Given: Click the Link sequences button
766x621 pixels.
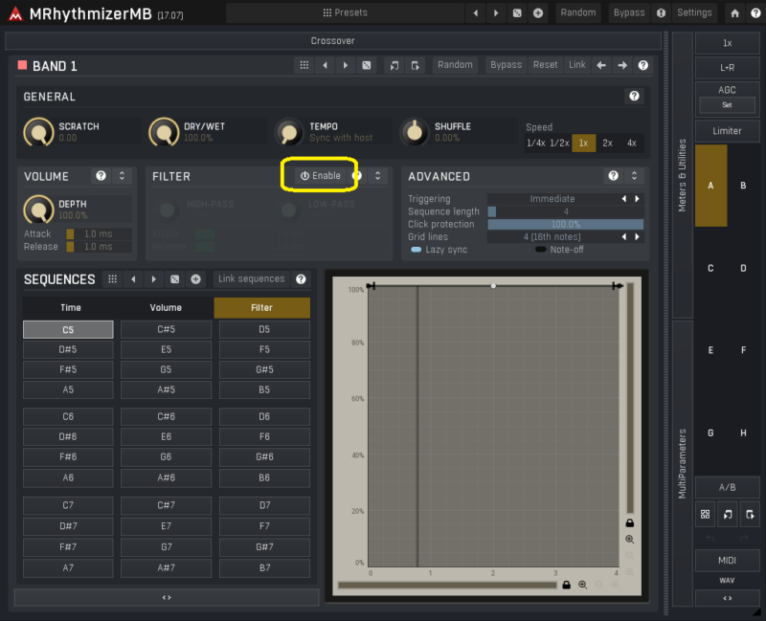Looking at the screenshot, I should [251, 279].
